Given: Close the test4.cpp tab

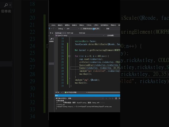Looking at the screenshot, I should point(65,33).
